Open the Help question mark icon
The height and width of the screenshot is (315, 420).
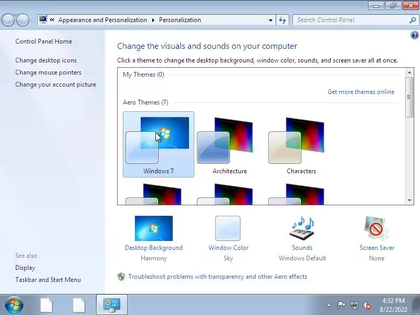(414, 35)
